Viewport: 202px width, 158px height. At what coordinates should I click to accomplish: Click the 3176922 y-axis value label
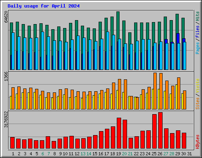click(6, 120)
